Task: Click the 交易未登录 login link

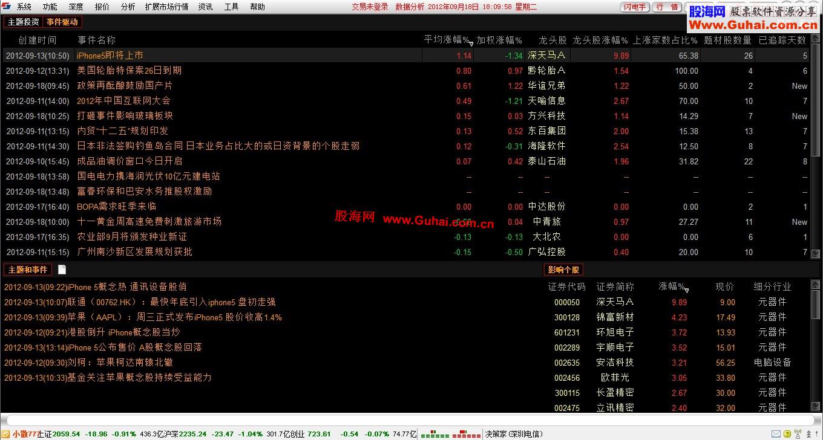Action: pos(370,7)
